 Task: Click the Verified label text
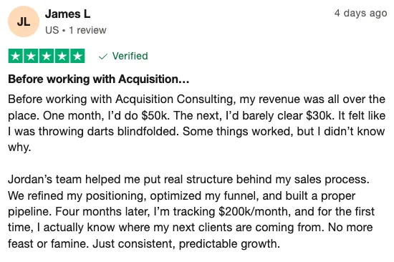pyautogui.click(x=130, y=56)
